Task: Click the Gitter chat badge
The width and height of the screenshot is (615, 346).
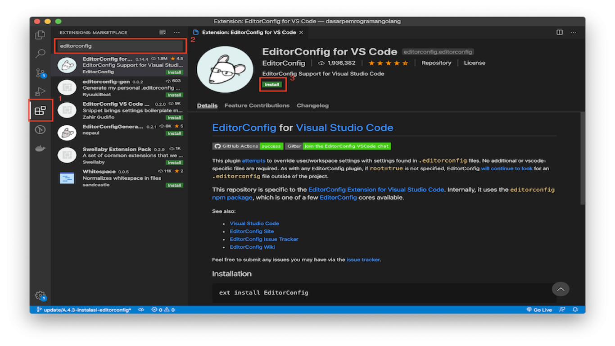Action: (x=338, y=146)
